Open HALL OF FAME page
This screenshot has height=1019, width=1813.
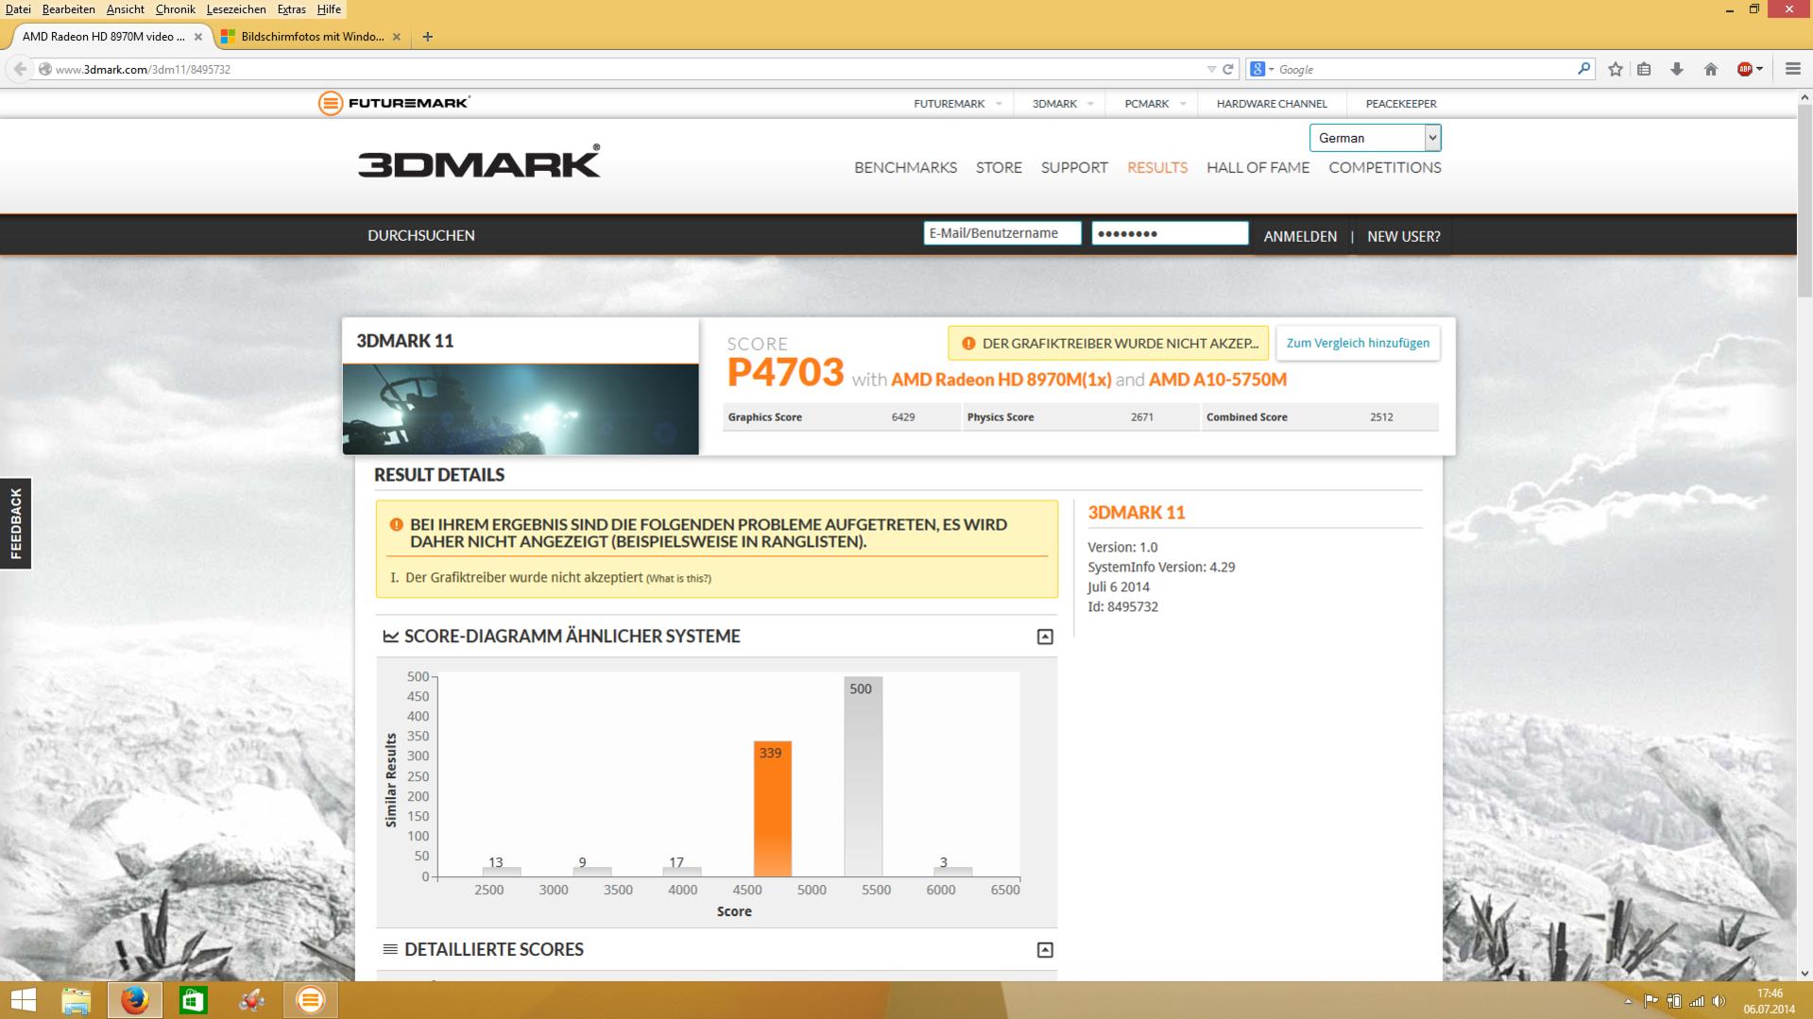[1257, 167]
